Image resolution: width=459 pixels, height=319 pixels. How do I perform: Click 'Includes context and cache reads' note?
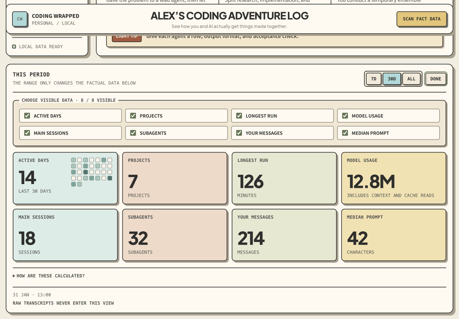[390, 195]
